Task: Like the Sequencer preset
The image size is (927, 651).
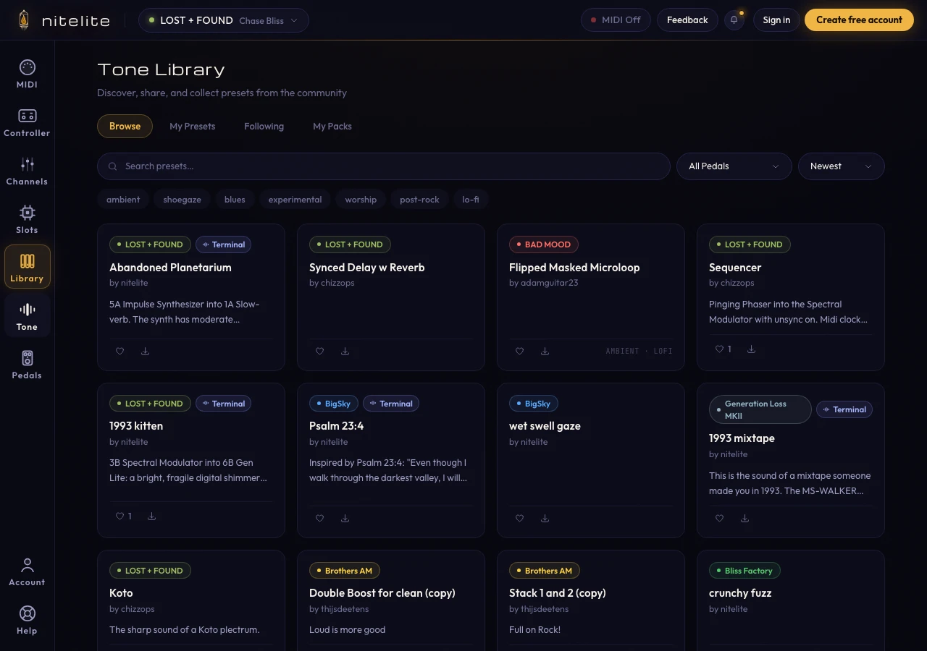Action: coord(723,349)
